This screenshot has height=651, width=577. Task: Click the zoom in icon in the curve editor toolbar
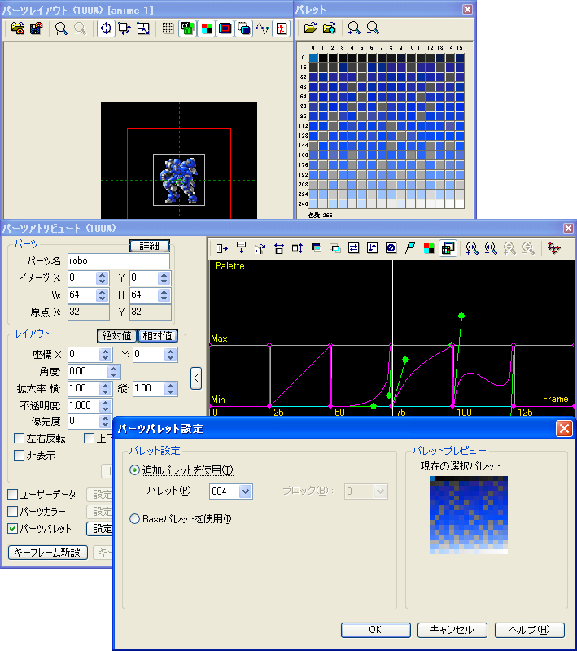(471, 248)
